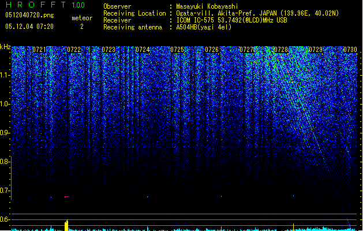Click receiver ICOM IC-575 53.7492 MHz text
The width and height of the screenshot is (363, 231).
click(x=231, y=20)
